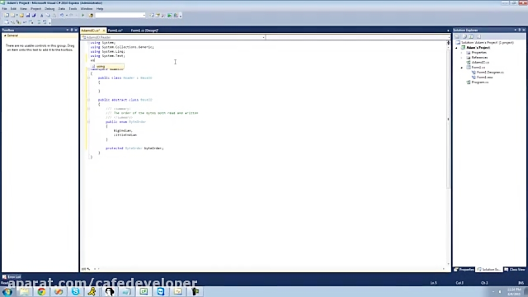Toggle auto-hide pin on Toolbox panel
Viewport: 528px width, 297px height.
click(72, 30)
